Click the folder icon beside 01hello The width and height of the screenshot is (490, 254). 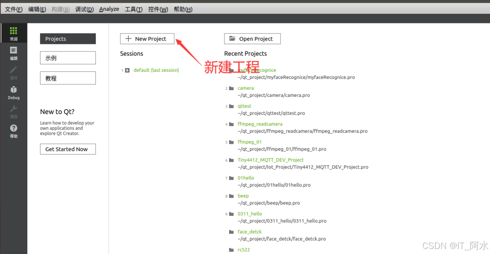coord(231,178)
